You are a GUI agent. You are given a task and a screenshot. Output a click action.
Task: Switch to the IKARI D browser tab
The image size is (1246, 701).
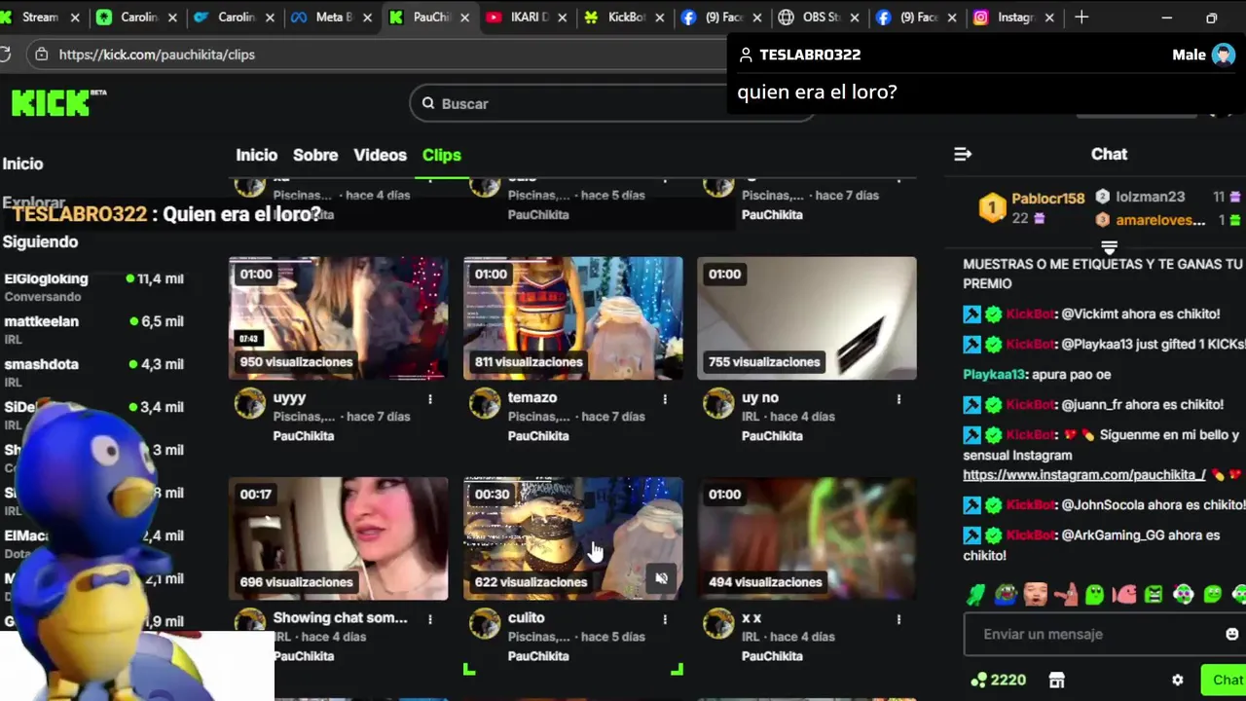(526, 18)
